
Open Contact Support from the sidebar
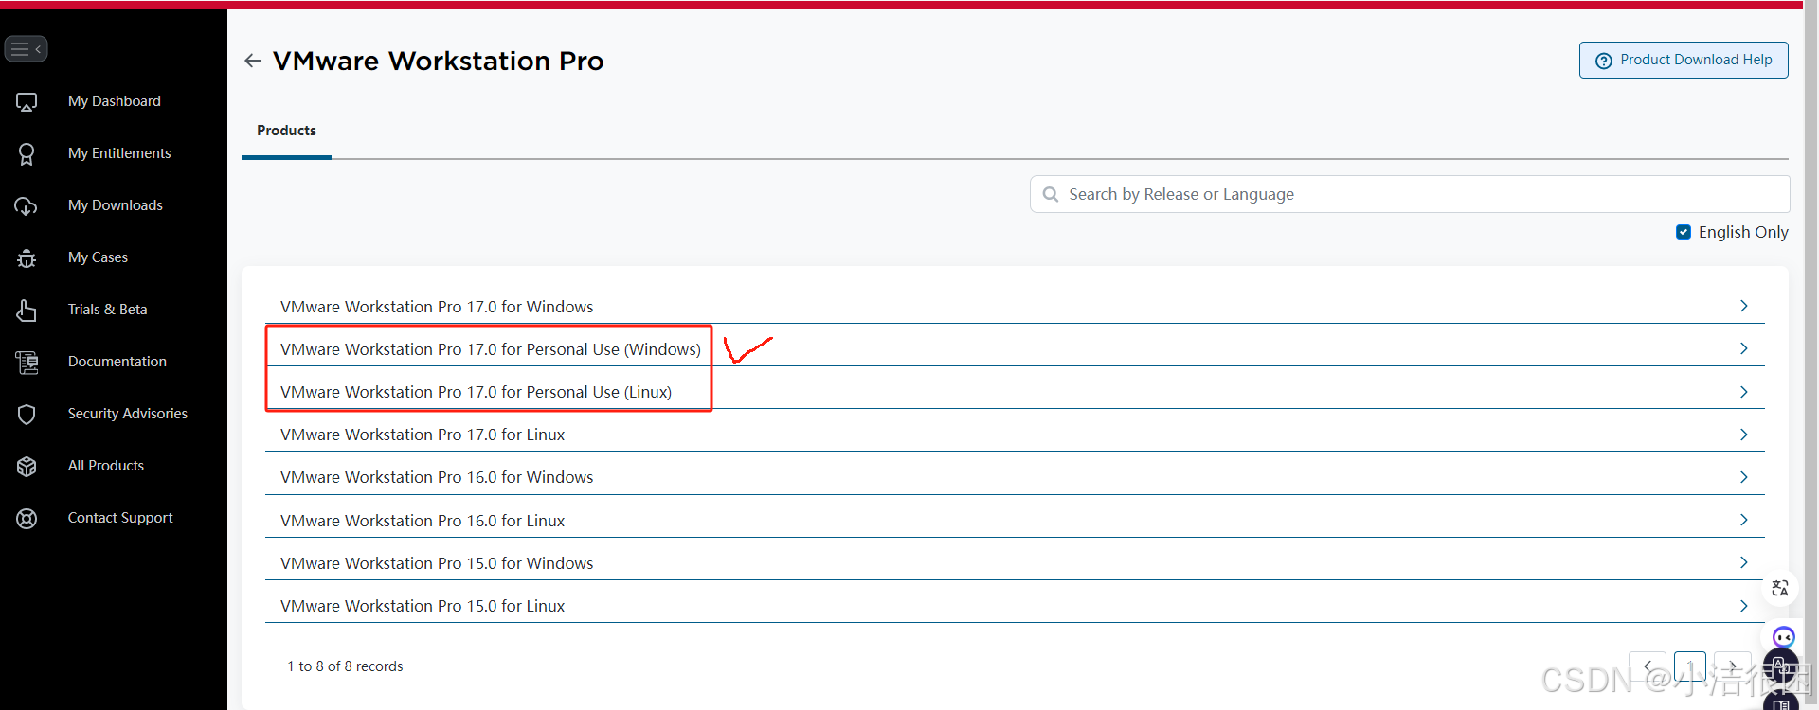(x=120, y=518)
